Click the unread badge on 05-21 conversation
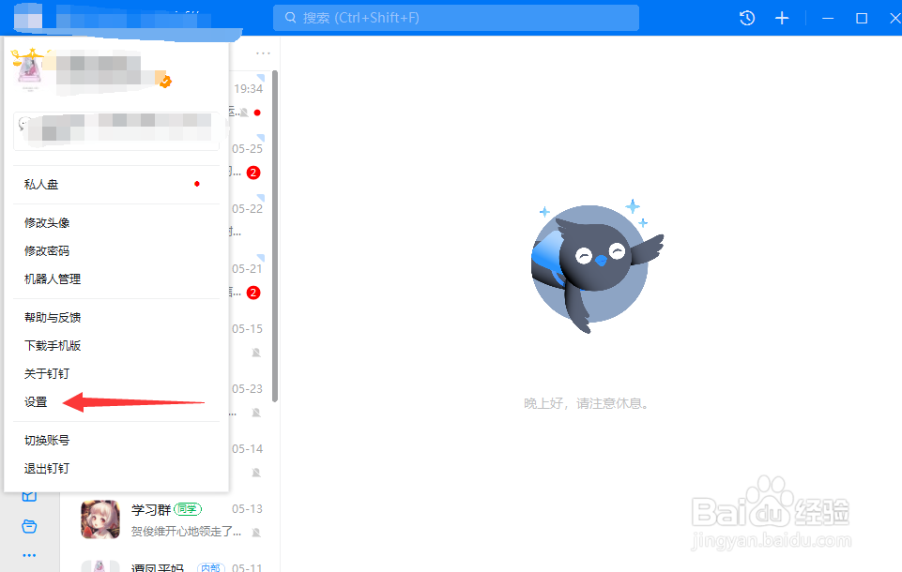The width and height of the screenshot is (902, 572). point(253,293)
